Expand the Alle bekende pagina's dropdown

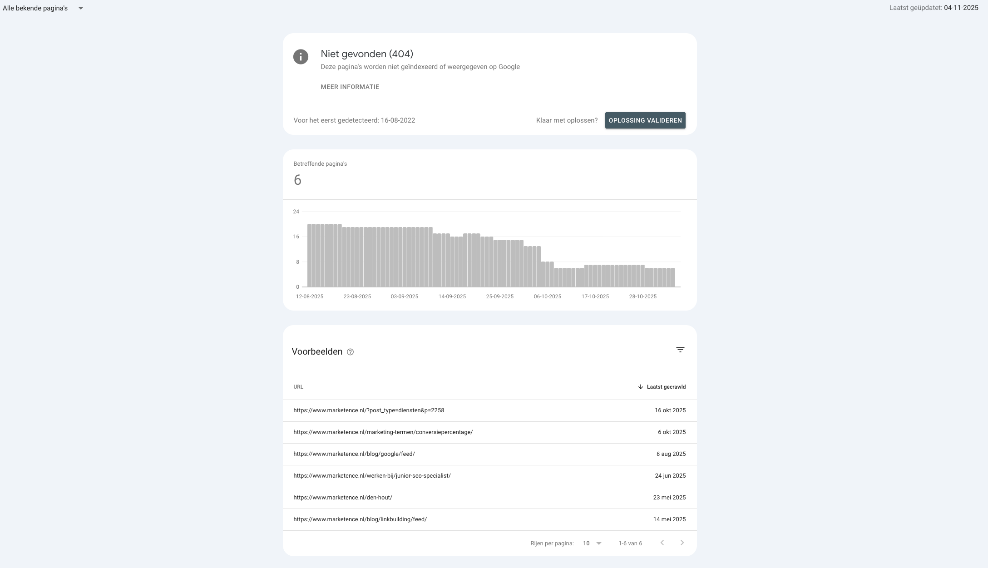point(81,8)
